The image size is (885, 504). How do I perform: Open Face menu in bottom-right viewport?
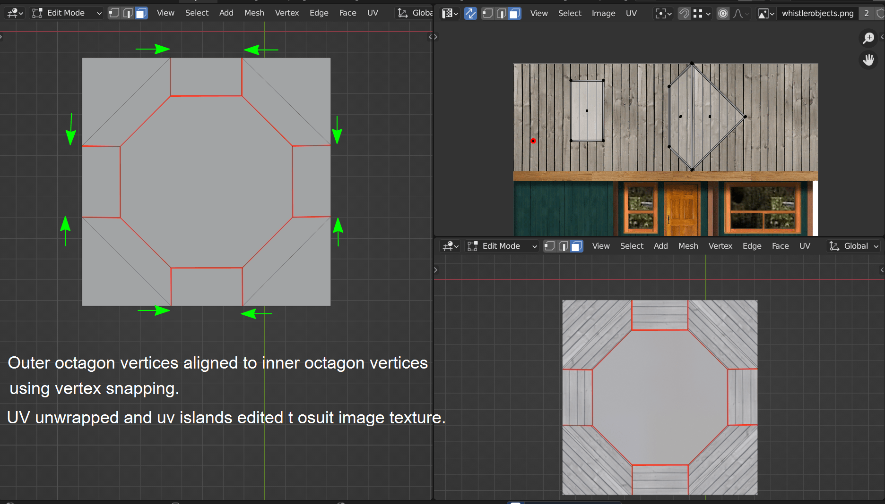click(x=781, y=246)
